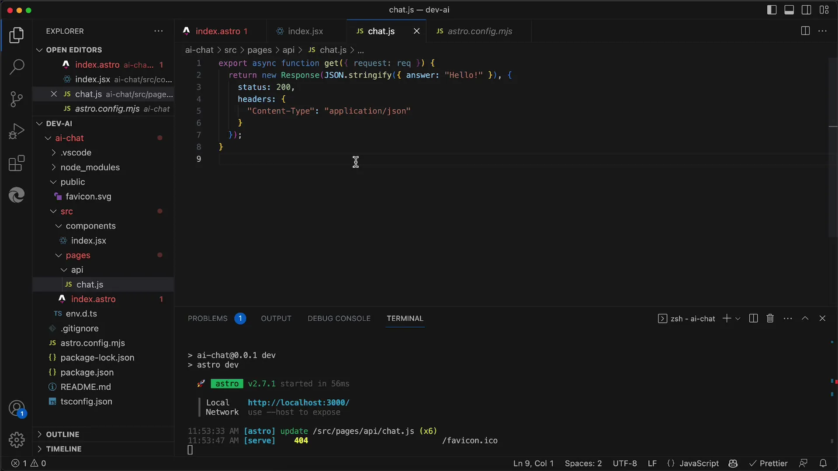The width and height of the screenshot is (838, 471).
Task: Click the api breadcrumb segment
Action: [x=288, y=50]
